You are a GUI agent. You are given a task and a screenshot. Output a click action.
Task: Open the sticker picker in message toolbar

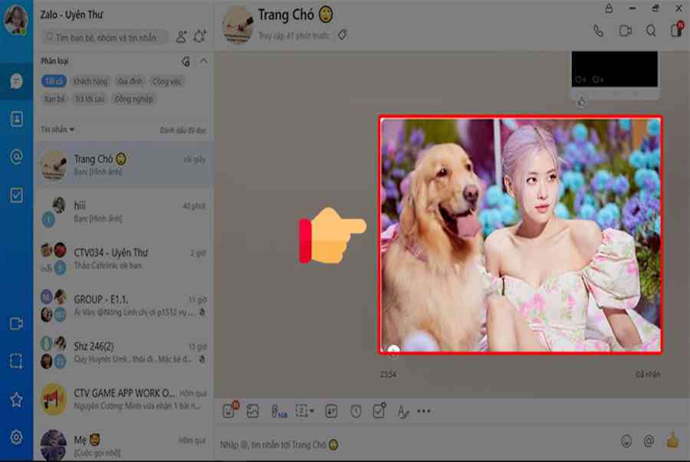[228, 411]
